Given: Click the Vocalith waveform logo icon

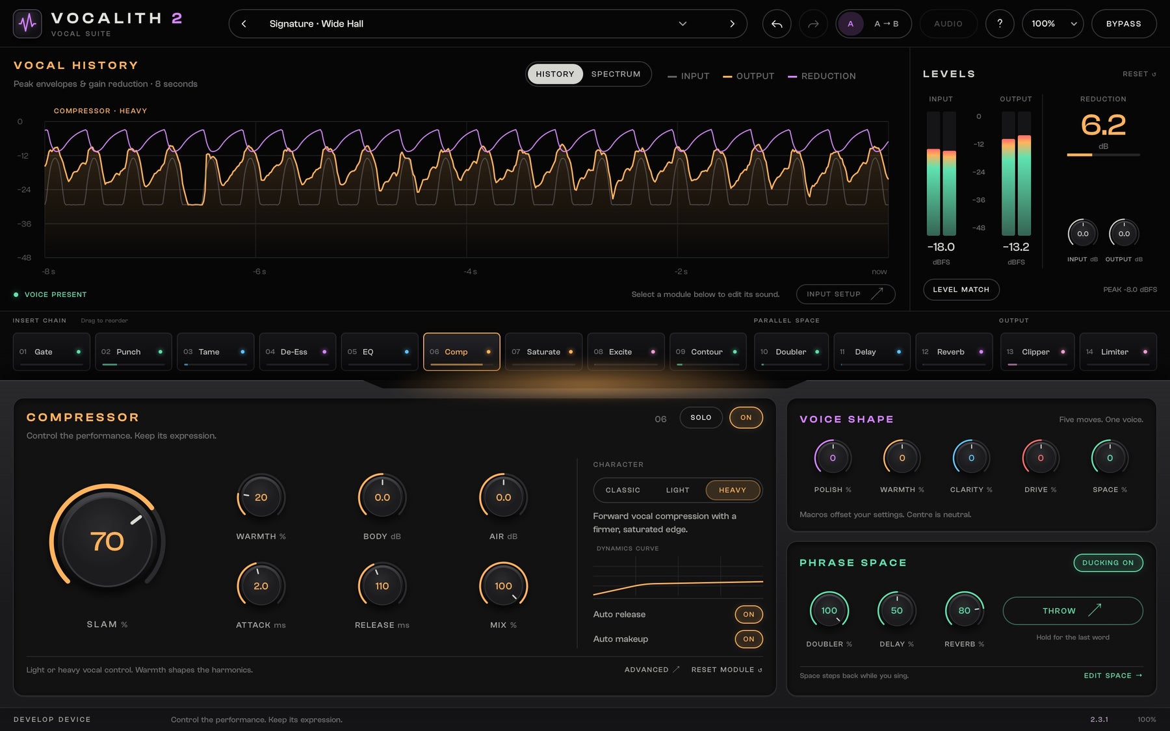Looking at the screenshot, I should (x=27, y=23).
